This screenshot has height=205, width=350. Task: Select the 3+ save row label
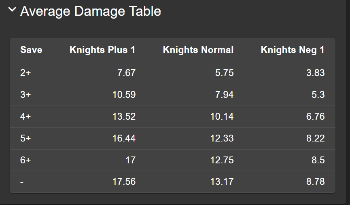pos(25,95)
